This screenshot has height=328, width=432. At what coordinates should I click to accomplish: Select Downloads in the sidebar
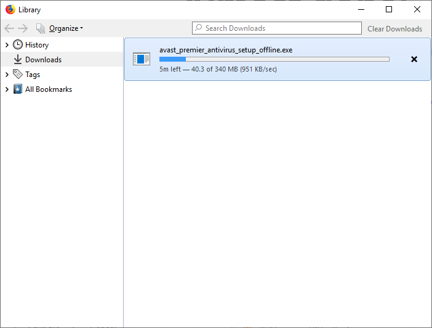pyautogui.click(x=43, y=60)
